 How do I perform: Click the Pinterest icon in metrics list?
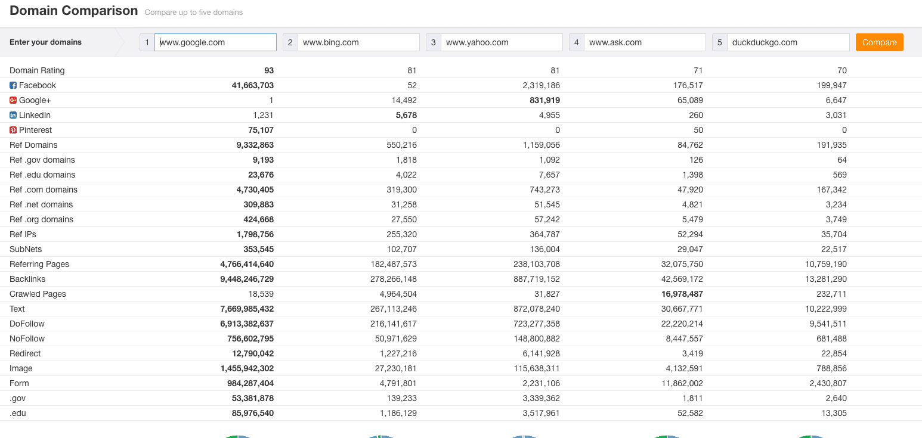pos(13,131)
